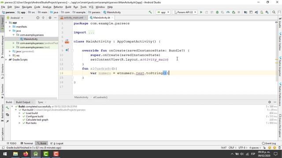Image resolution: width=282 pixels, height=158 pixels.
Task: Expand the Run tasks step
Action: click(19, 123)
